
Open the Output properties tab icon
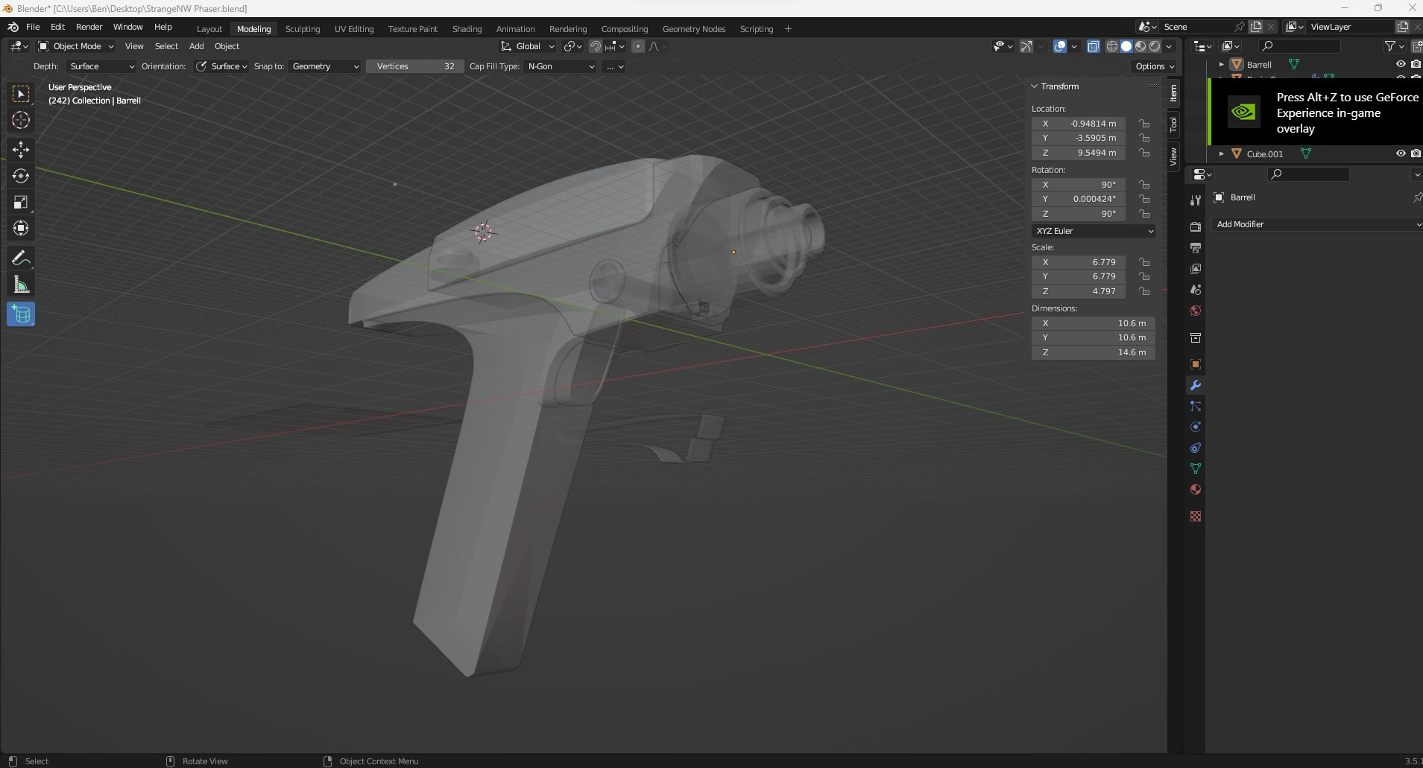point(1196,247)
